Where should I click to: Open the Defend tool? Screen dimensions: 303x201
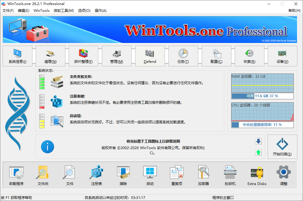(150, 56)
